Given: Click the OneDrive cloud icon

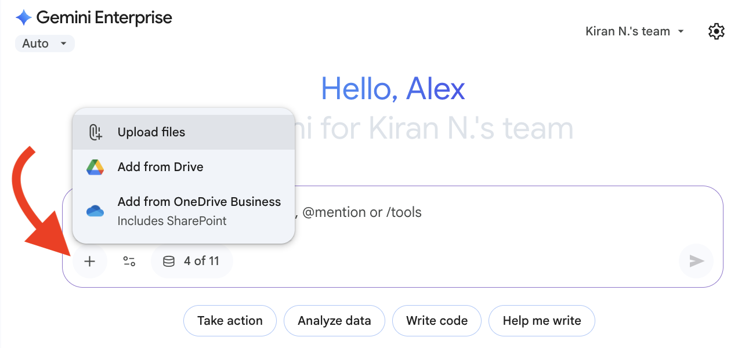Looking at the screenshot, I should coord(96,211).
